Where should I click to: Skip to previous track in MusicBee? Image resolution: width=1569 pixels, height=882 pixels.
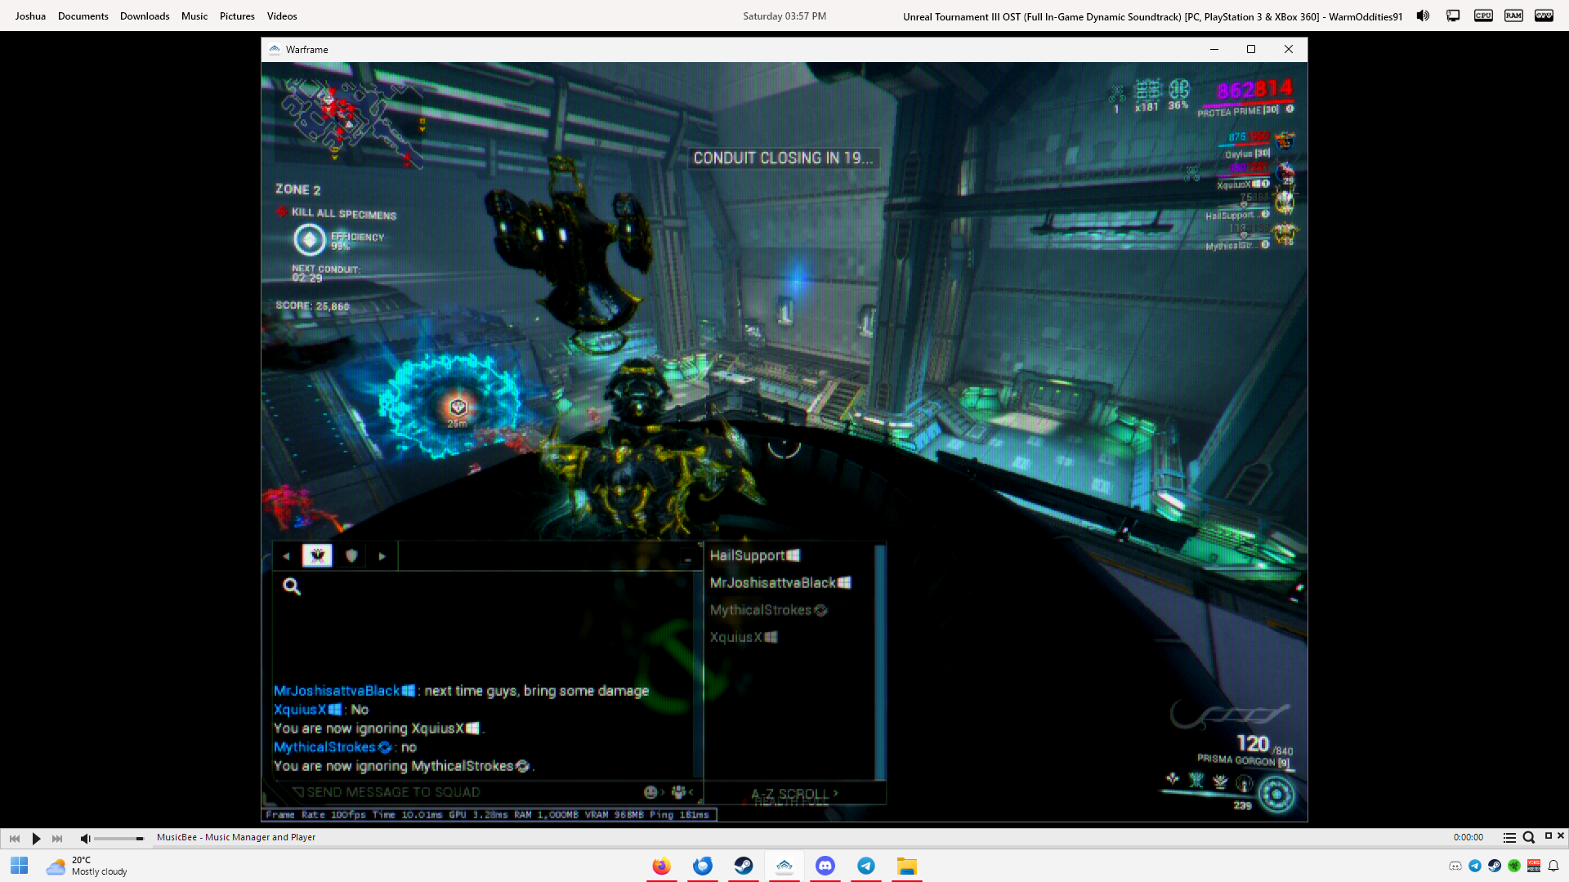tap(15, 838)
